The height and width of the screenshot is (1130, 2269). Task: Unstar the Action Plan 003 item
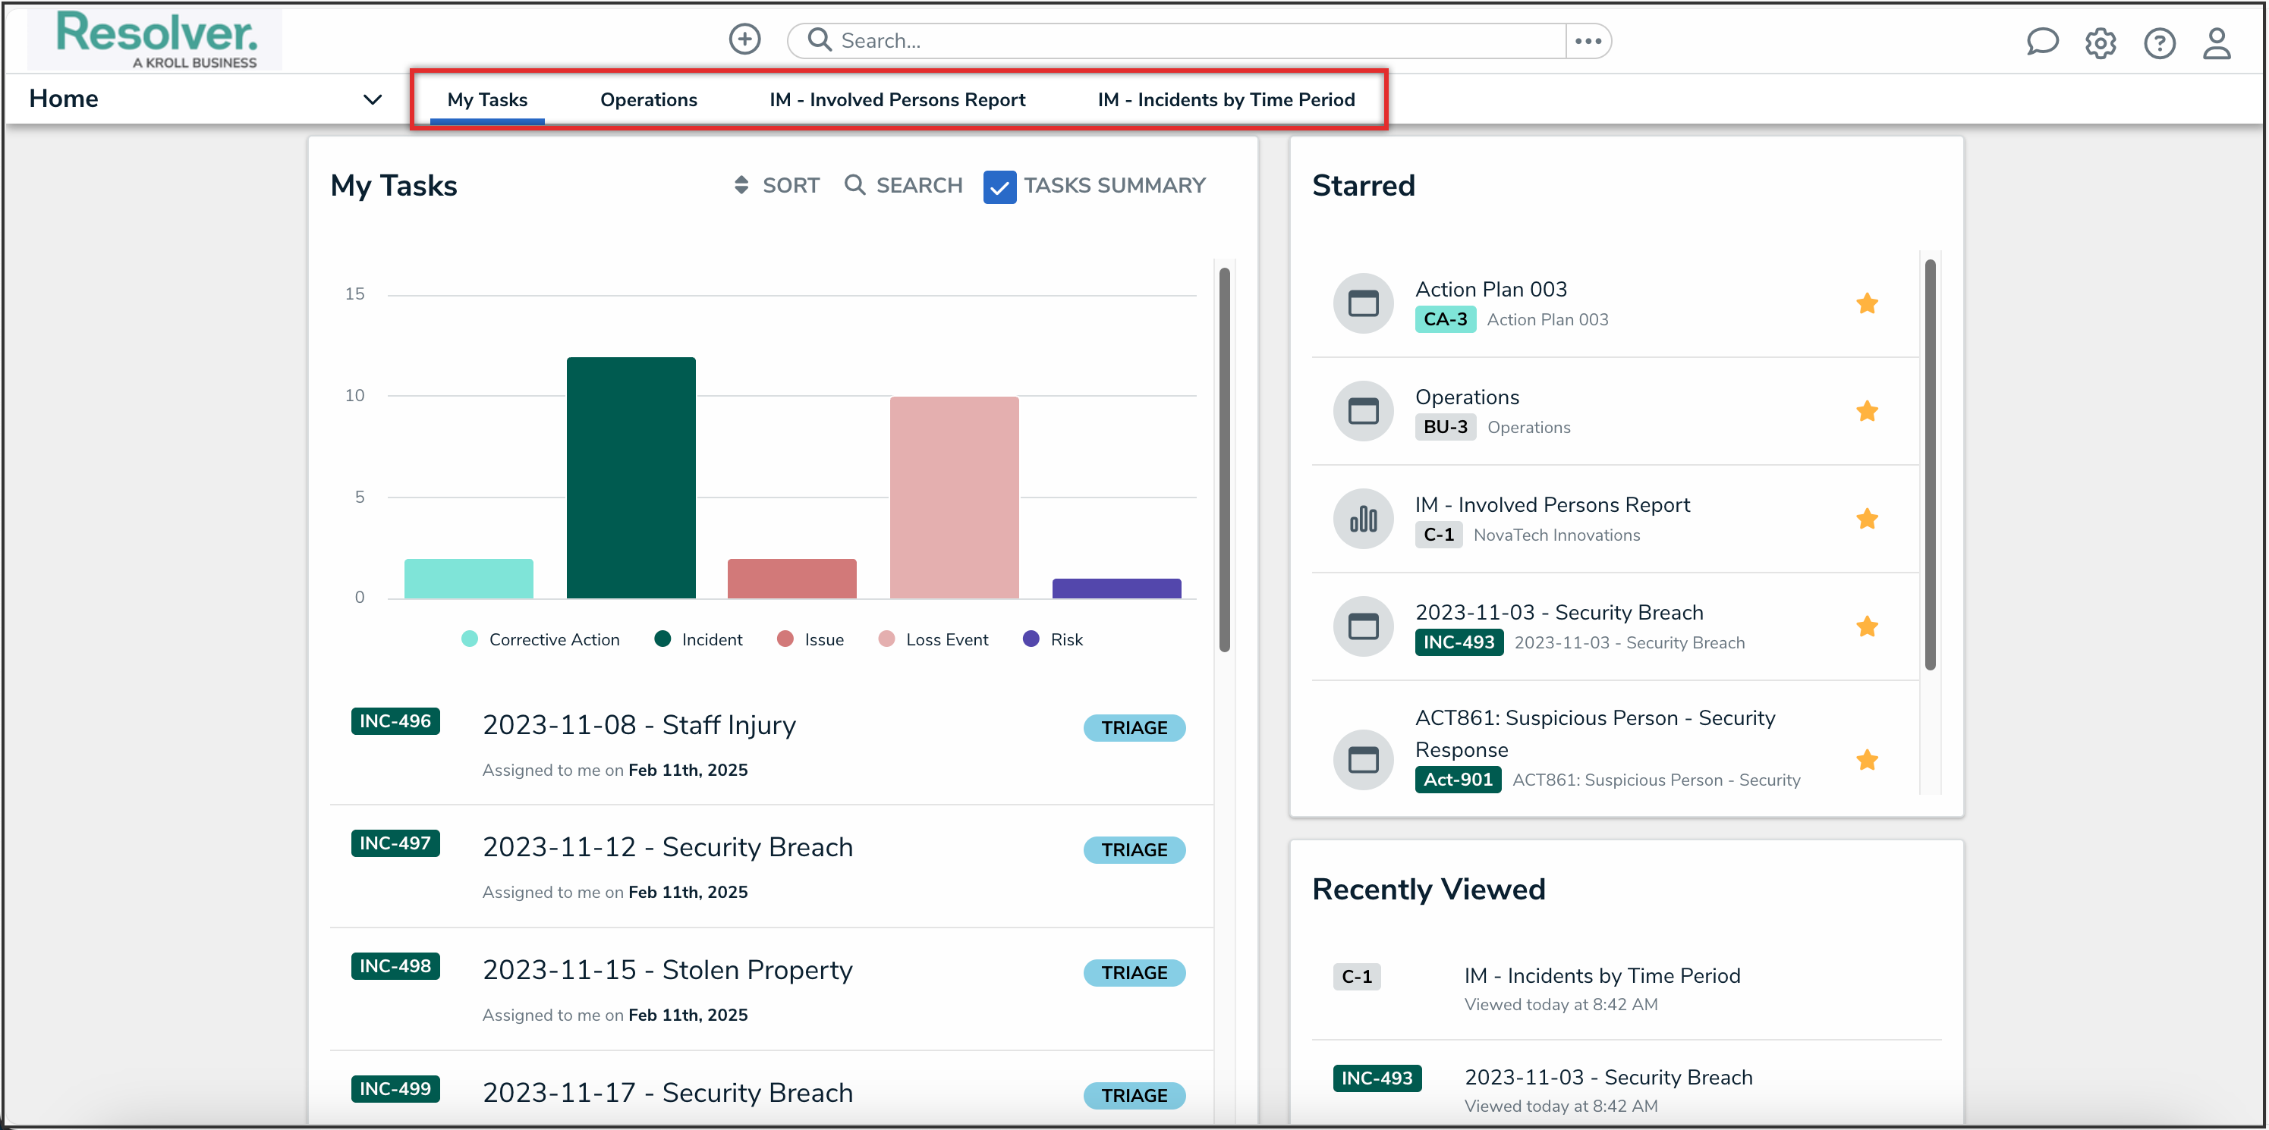click(x=1867, y=303)
